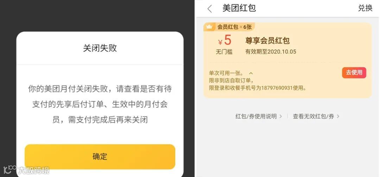This screenshot has height=177, width=380.
Task: Click the 美团月付关闭失败 message text
Action: pyautogui.click(x=100, y=104)
